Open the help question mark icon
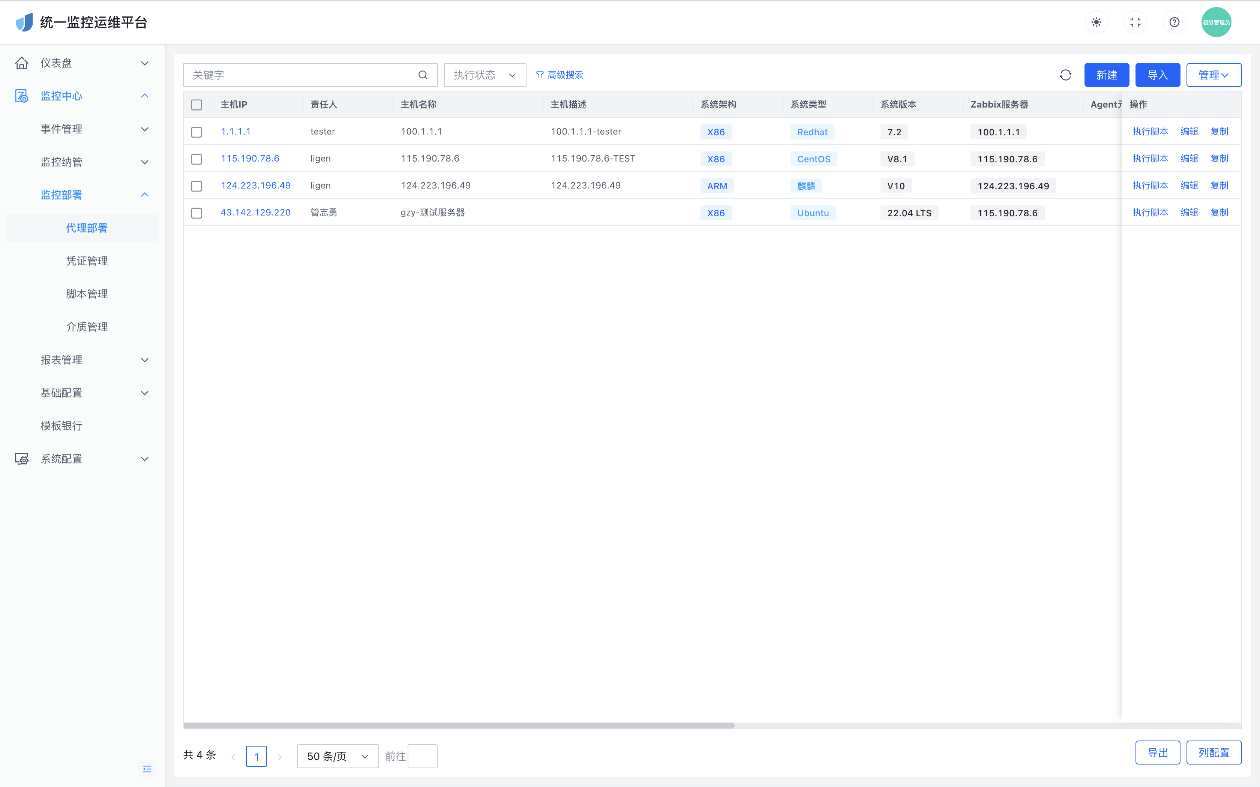Viewport: 1260px width, 787px height. [1174, 22]
